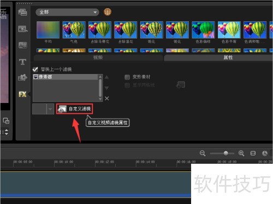Click the round orange icon beside 全部 dropdown
The width and height of the screenshot is (273, 204).
click(108, 12)
